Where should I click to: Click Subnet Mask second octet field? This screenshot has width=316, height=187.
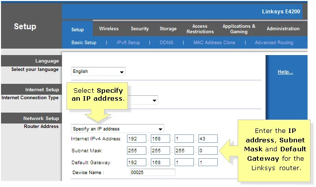pyautogui.click(x=160, y=150)
